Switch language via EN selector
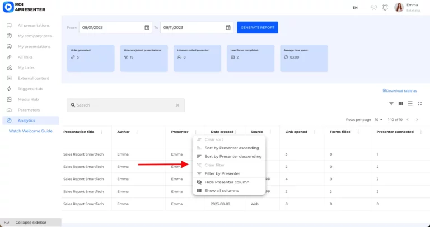430x227 pixels. (355, 8)
